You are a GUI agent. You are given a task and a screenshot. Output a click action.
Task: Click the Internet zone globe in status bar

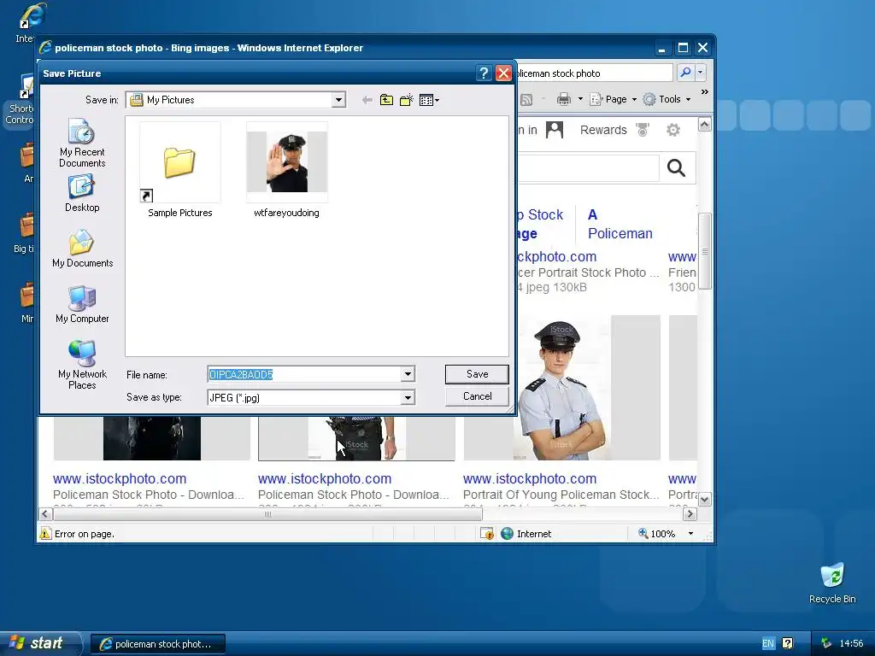click(507, 534)
